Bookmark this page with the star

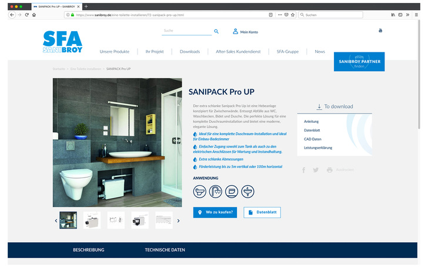pos(293,14)
